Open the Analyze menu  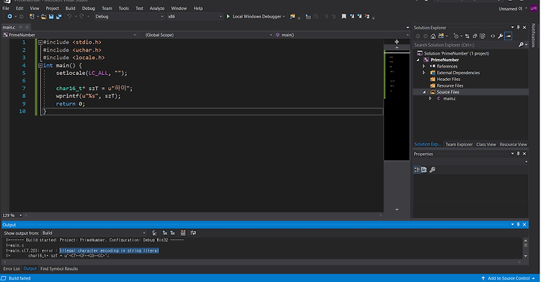(x=157, y=8)
